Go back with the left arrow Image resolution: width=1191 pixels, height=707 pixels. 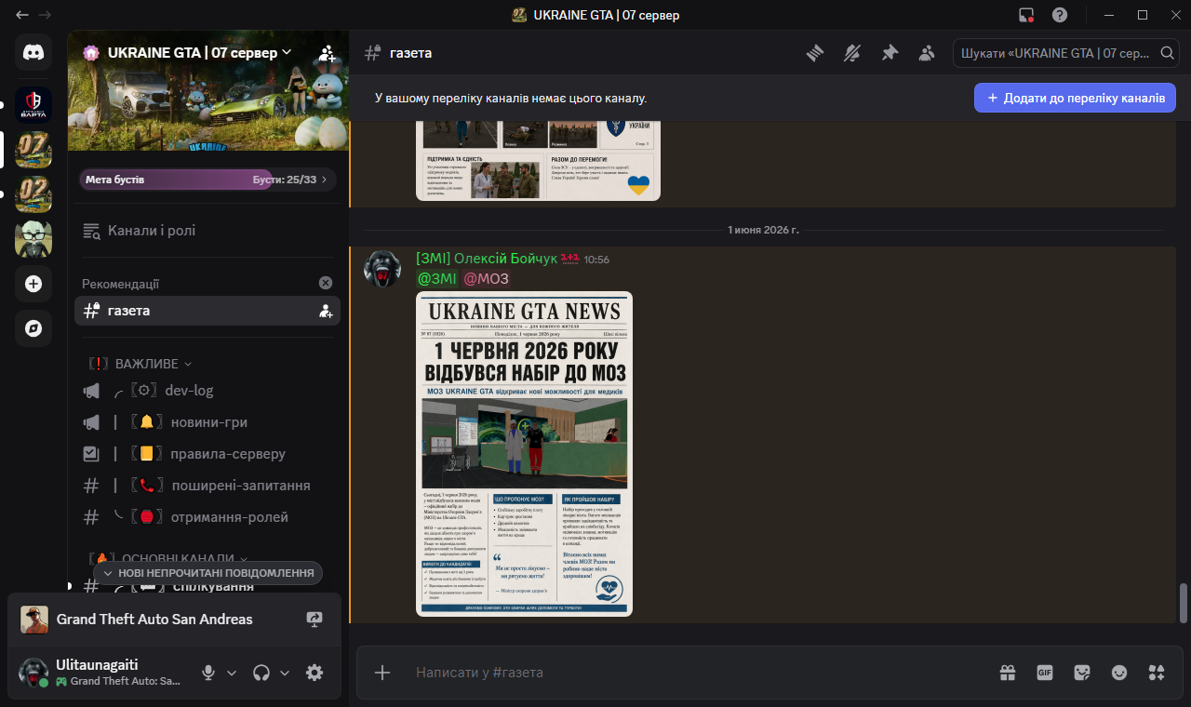pyautogui.click(x=21, y=15)
